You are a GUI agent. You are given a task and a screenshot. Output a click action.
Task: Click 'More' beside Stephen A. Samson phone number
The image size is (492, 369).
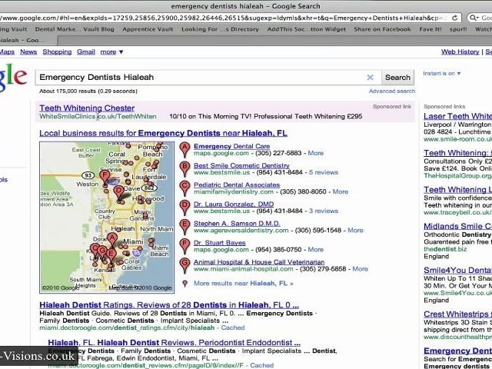(x=355, y=231)
